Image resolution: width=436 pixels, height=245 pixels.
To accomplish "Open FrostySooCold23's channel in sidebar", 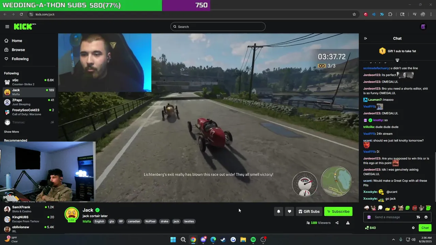I will click(x=29, y=112).
